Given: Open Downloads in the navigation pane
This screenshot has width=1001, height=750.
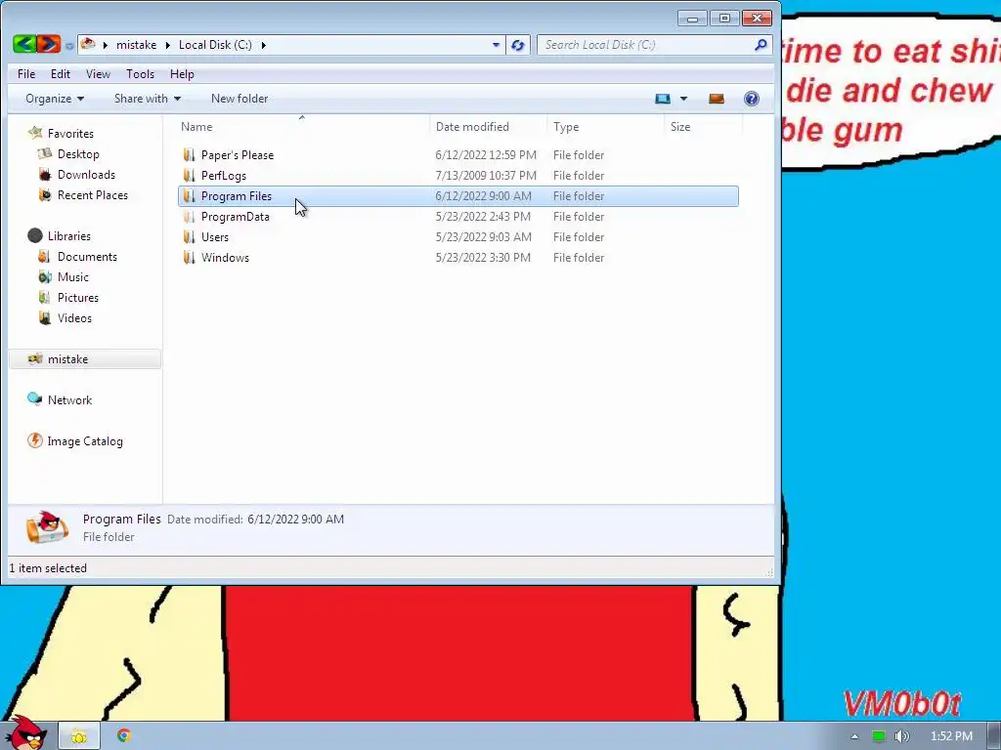Looking at the screenshot, I should [x=86, y=175].
